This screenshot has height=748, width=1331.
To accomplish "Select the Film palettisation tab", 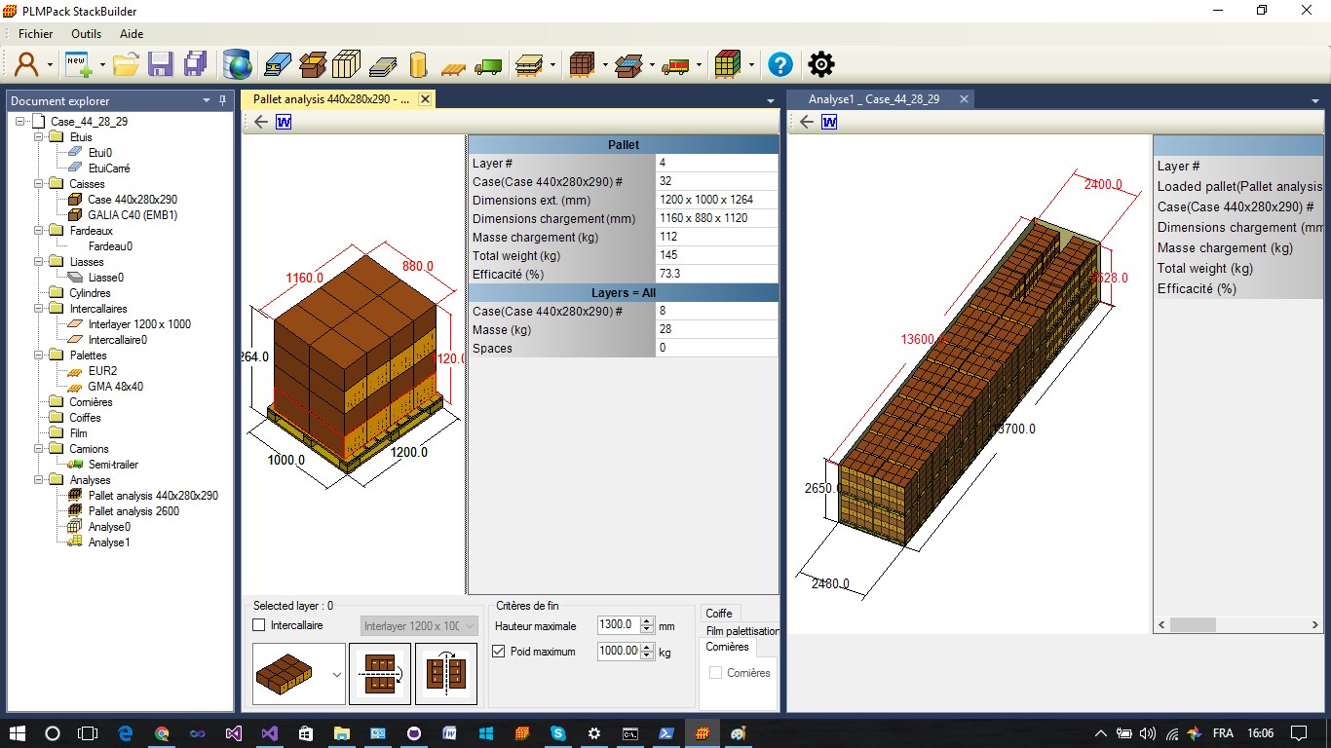I will click(742, 630).
